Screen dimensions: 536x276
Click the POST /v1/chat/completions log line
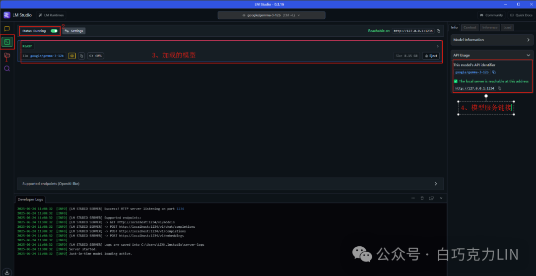click(x=106, y=226)
